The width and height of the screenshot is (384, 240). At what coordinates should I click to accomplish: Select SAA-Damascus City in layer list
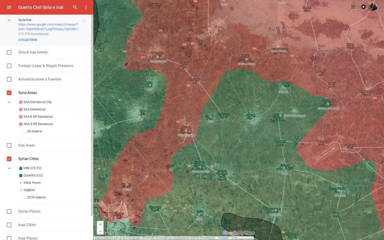[37, 102]
